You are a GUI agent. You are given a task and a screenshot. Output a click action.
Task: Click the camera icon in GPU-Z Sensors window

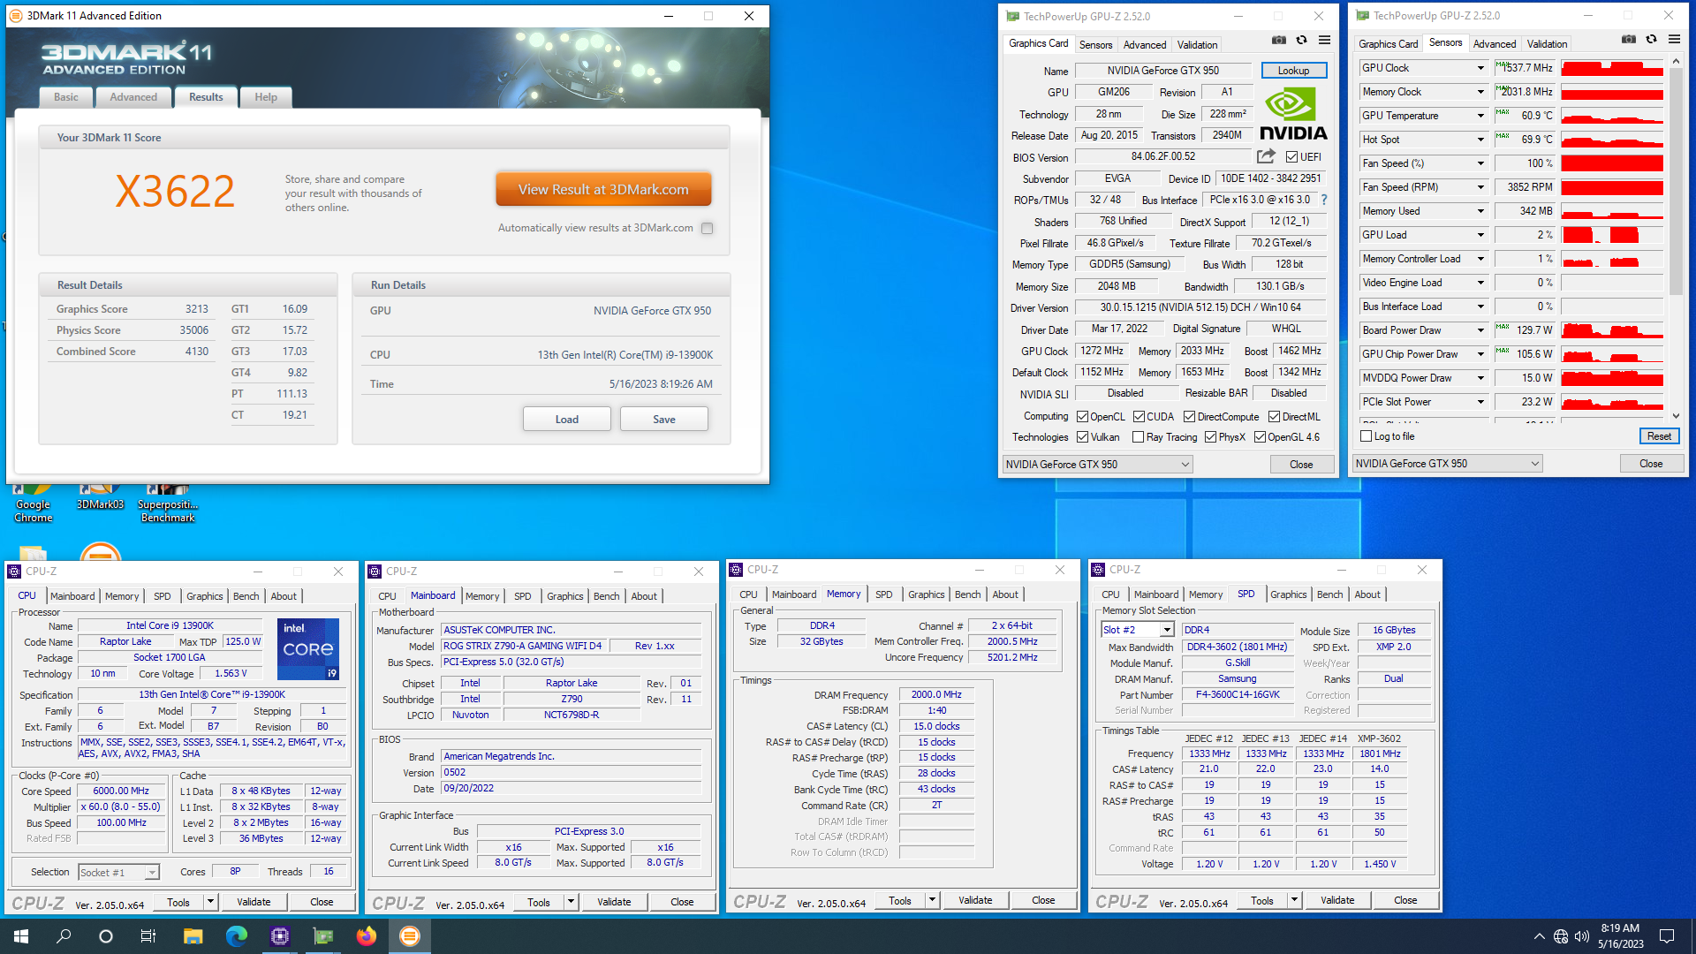(1628, 39)
